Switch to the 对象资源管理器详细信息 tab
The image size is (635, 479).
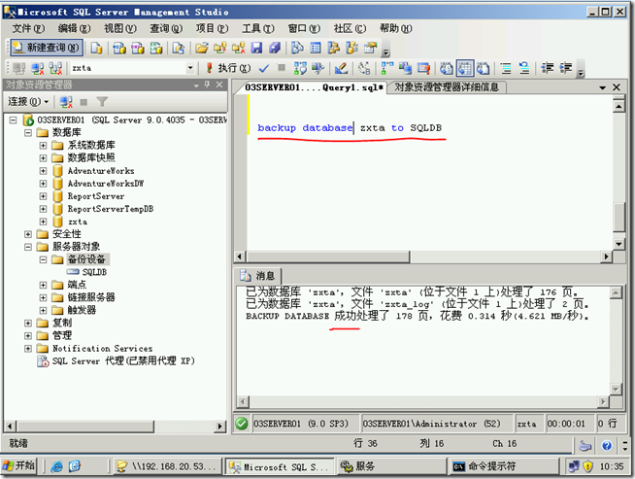coord(447,87)
